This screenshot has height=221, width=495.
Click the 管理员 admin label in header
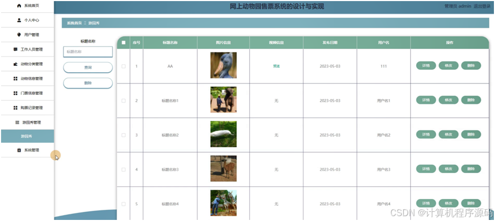click(458, 6)
